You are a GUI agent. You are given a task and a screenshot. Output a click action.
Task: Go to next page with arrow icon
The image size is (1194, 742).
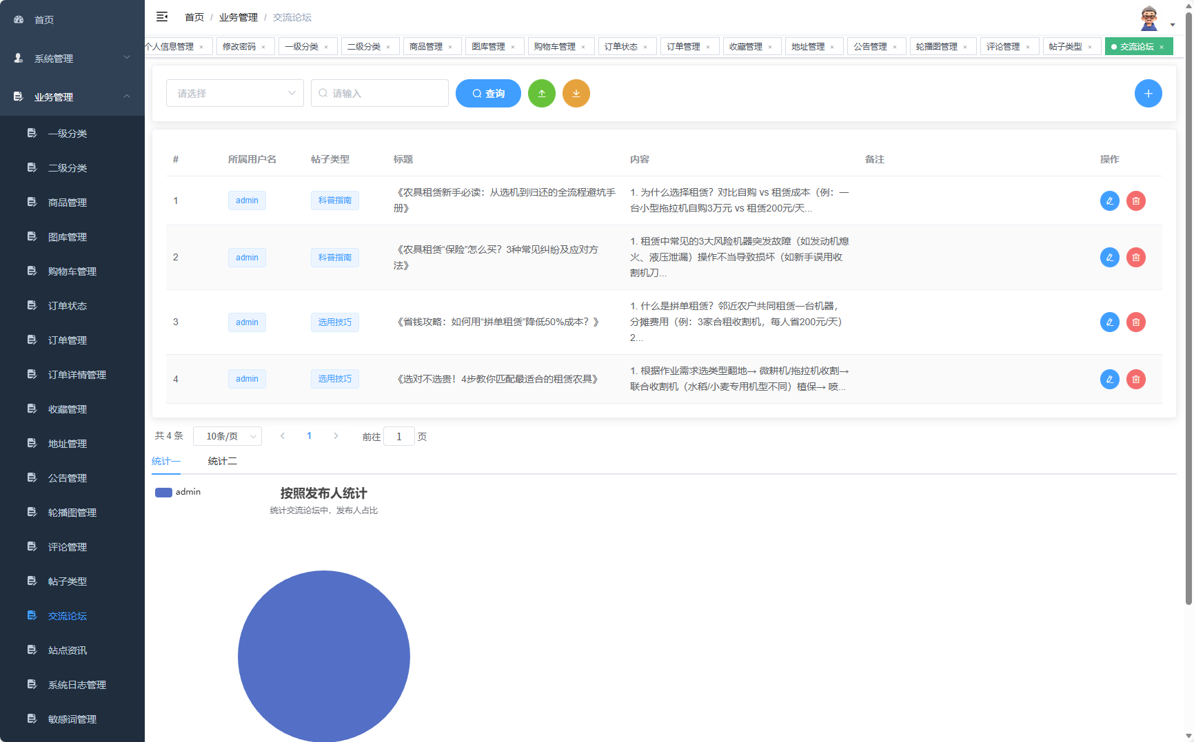point(336,435)
